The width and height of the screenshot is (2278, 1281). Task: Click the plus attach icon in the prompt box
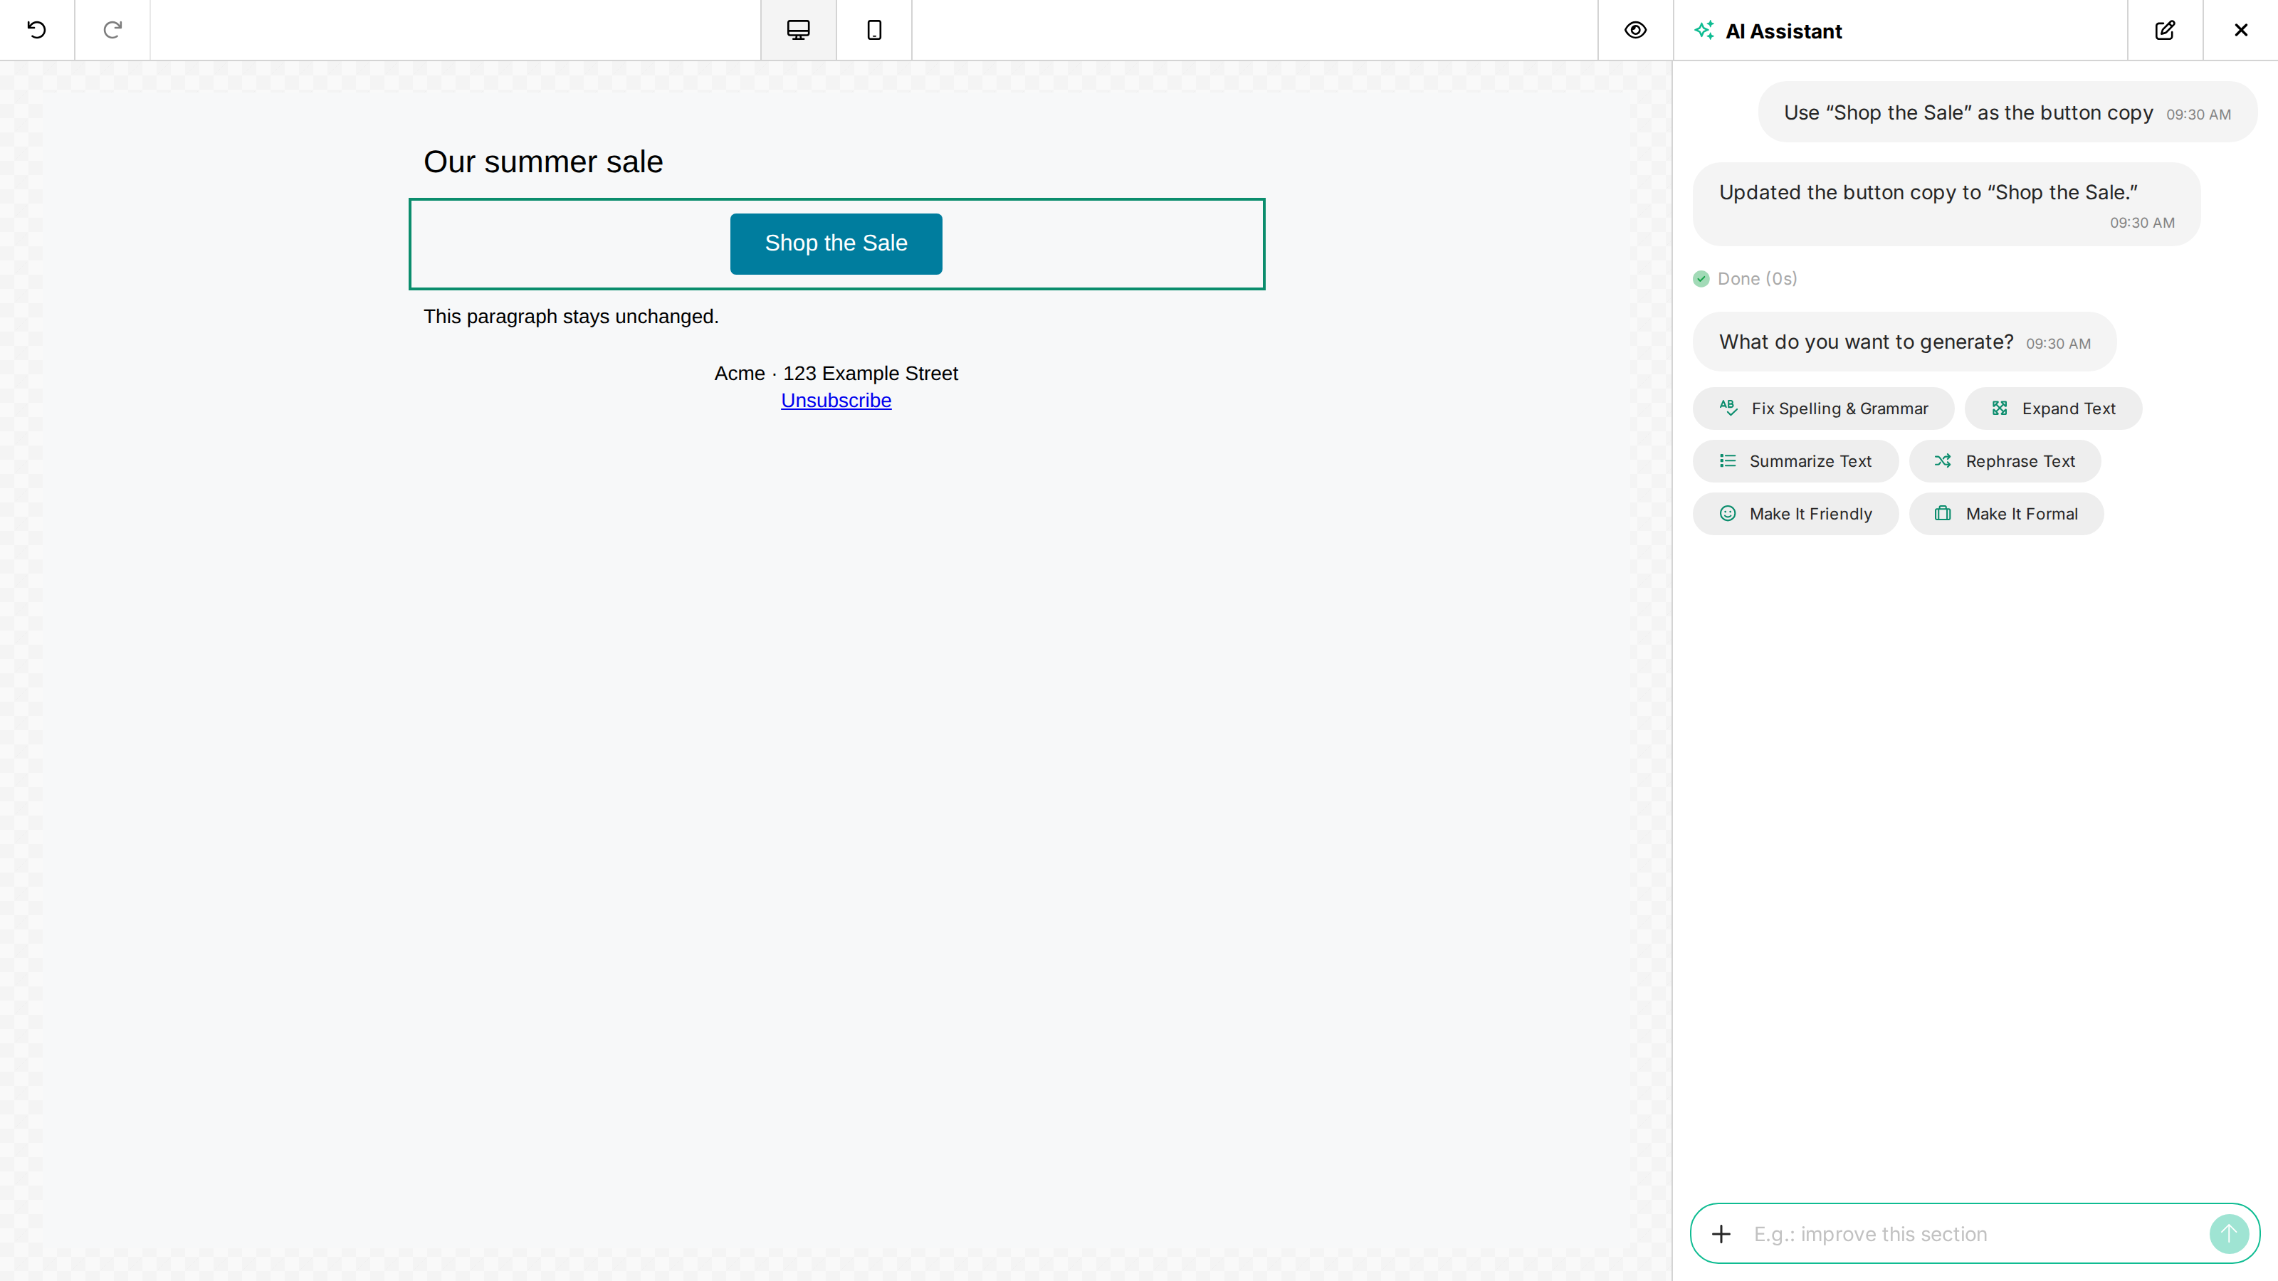[x=1721, y=1234]
